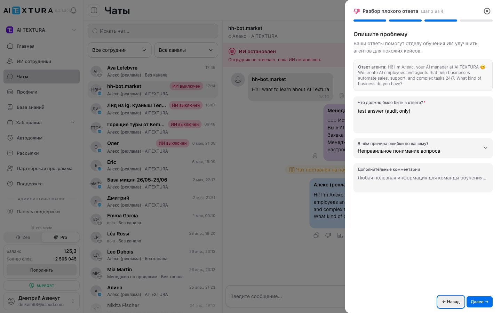501x313 pixels.
Task: Click the pause icon beside «ИИ остановлен»
Action: pos(232,51)
